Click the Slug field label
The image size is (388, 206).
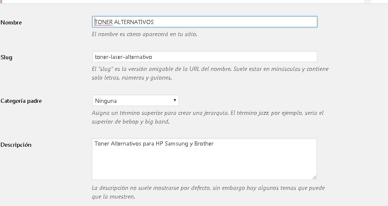pyautogui.click(x=6, y=57)
